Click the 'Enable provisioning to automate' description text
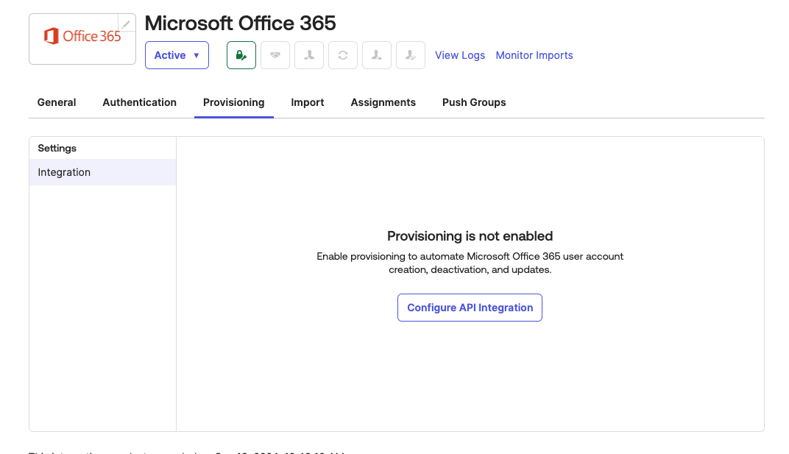Image resolution: width=789 pixels, height=454 pixels. click(470, 263)
